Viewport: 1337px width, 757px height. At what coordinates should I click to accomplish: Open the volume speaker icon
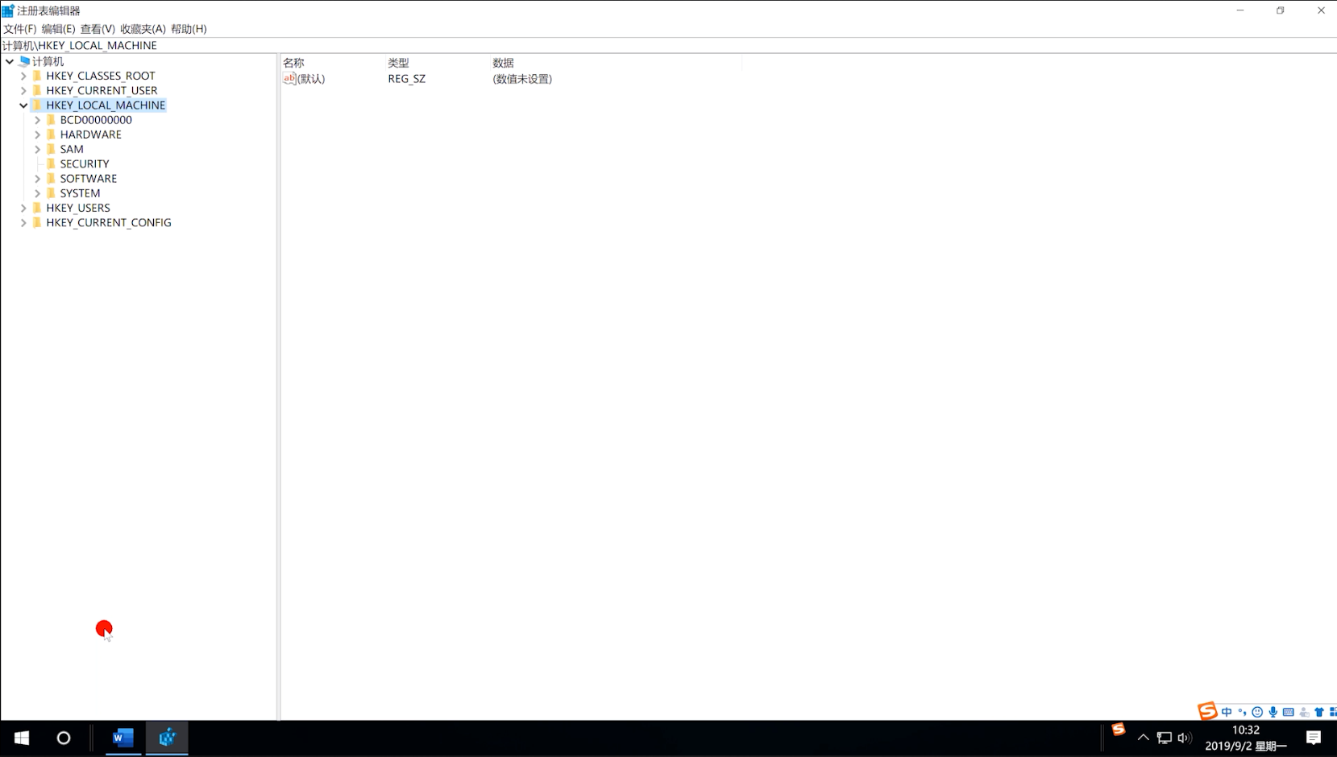point(1184,738)
